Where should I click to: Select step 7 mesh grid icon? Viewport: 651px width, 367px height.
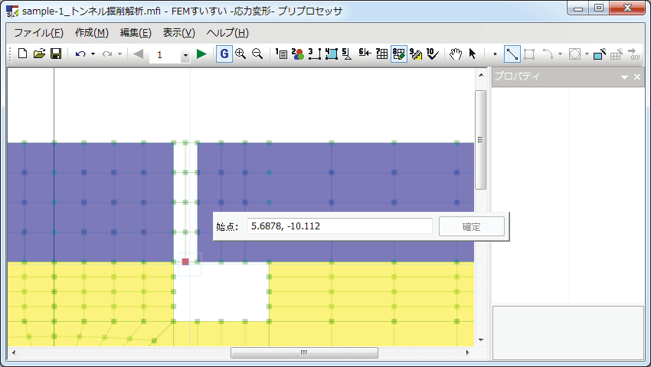click(x=381, y=54)
